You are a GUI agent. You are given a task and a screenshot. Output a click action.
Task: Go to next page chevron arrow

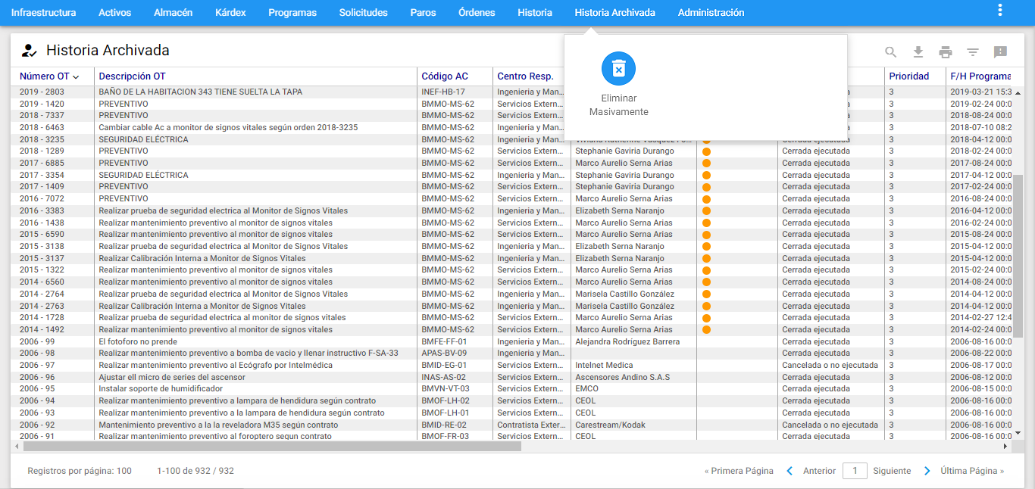927,471
